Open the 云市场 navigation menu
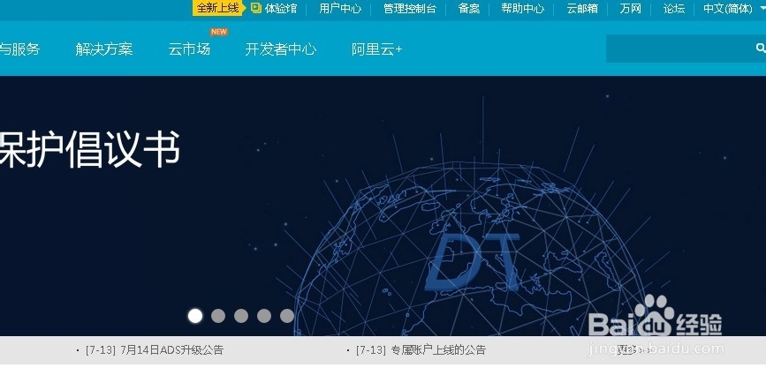766x375 pixels. [189, 49]
